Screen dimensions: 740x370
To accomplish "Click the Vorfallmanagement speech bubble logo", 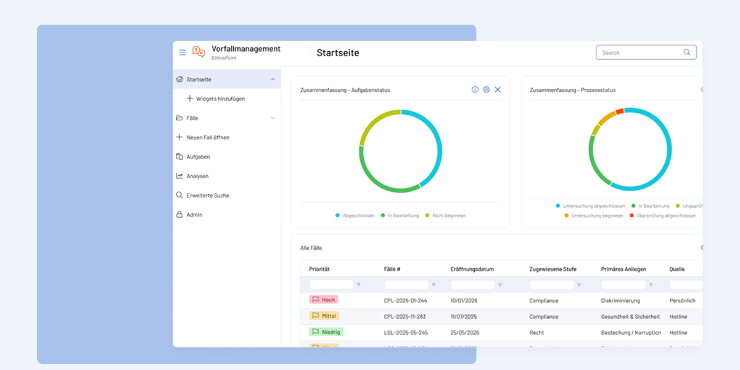I will (x=199, y=52).
